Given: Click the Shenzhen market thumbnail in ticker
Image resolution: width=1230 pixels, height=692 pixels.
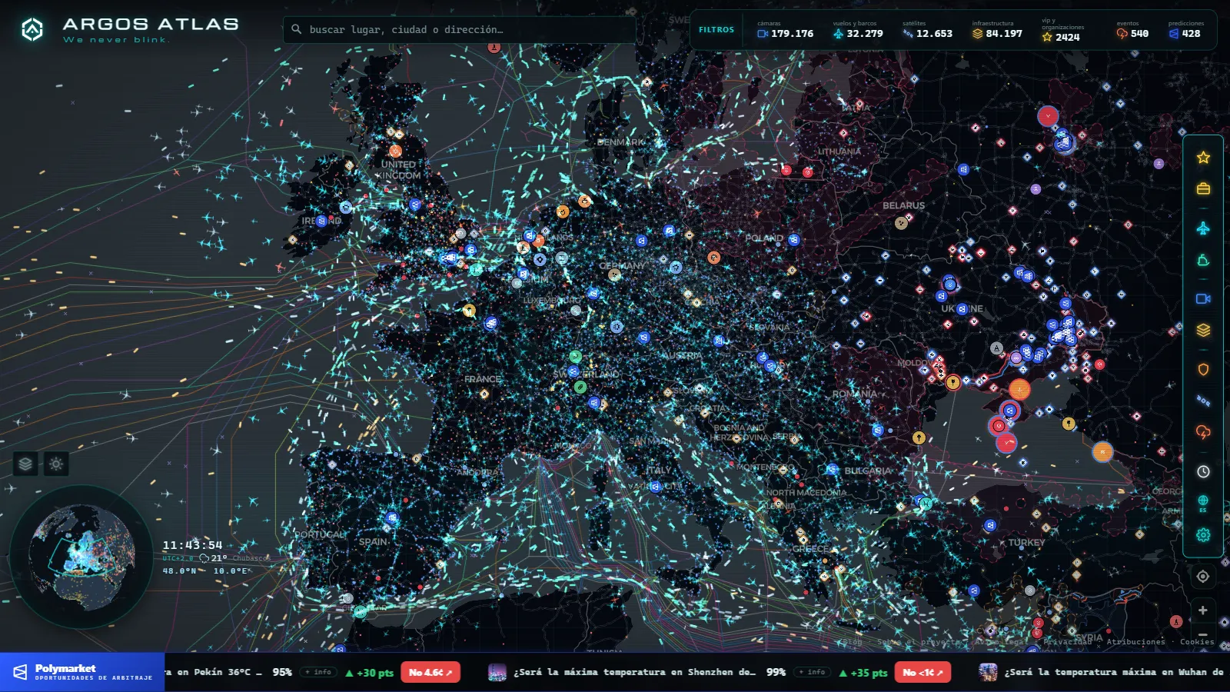Looking at the screenshot, I should click(x=497, y=672).
